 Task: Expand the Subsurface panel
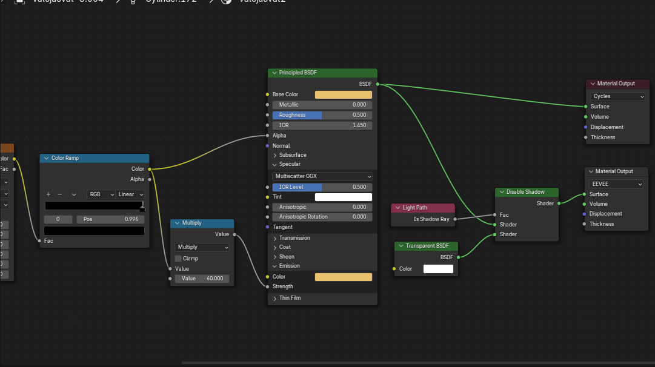(275, 155)
